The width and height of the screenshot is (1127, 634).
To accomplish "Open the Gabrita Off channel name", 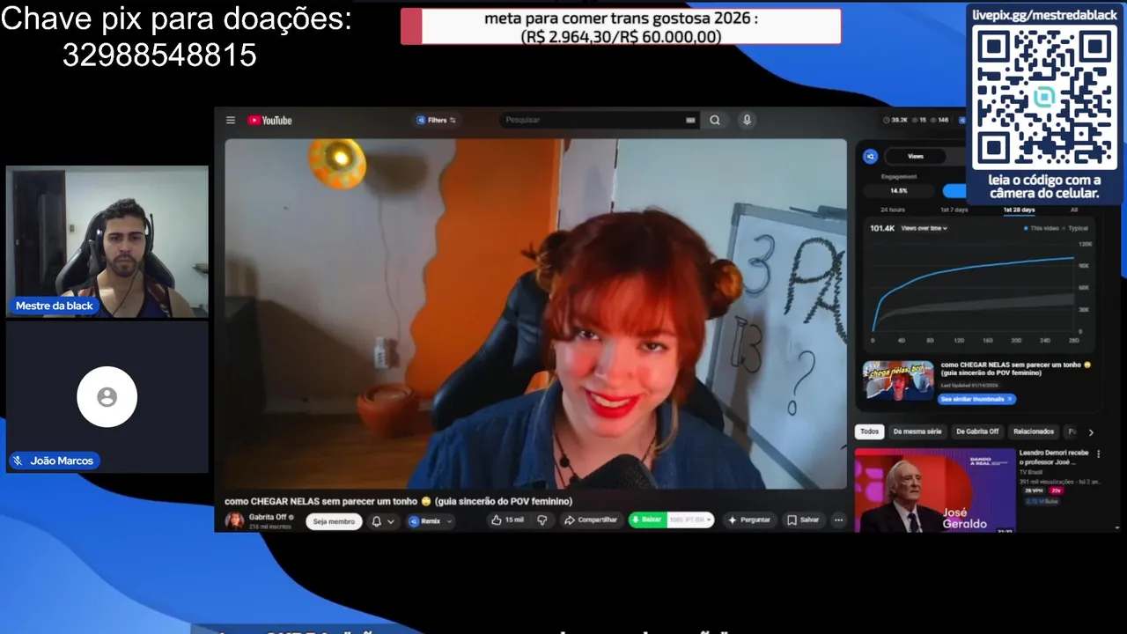I will (268, 517).
